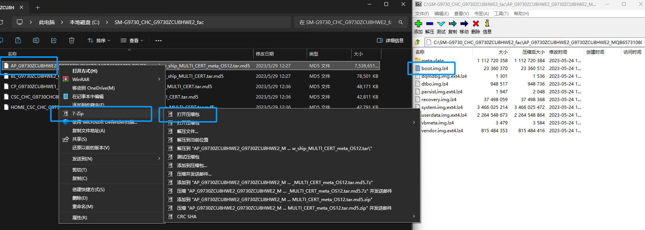Click the Move (移动) arrow icon in 7-Zip
Image resolution: width=645 pixels, height=230 pixels.
464,24
